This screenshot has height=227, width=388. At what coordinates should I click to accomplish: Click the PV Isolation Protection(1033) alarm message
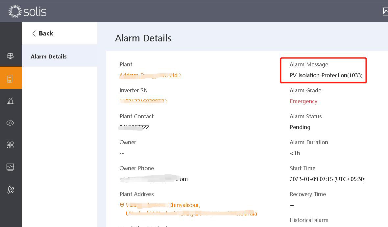pos(326,75)
